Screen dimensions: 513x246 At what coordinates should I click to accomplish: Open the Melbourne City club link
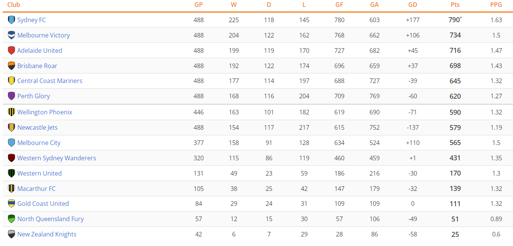[x=39, y=143]
